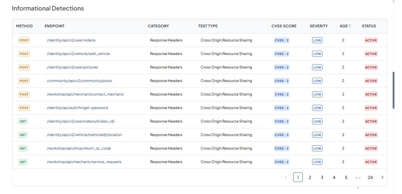Image resolution: width=402 pixels, height=194 pixels.
Task: Sort by the CVSS SCORE column header
Action: [x=284, y=26]
